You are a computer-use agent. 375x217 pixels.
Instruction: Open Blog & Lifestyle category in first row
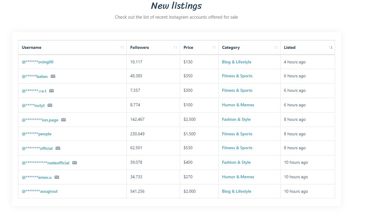(236, 62)
